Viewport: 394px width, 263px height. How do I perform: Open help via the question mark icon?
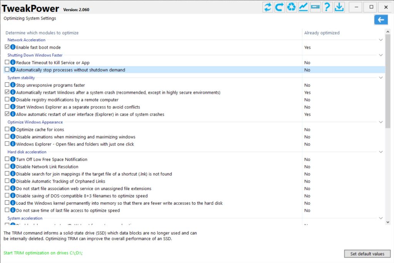pyautogui.click(x=327, y=7)
